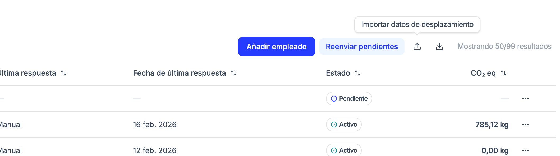Image resolution: width=560 pixels, height=156 pixels.
Task: Toggle the Activo badge on the 12 feb. row
Action: click(343, 150)
